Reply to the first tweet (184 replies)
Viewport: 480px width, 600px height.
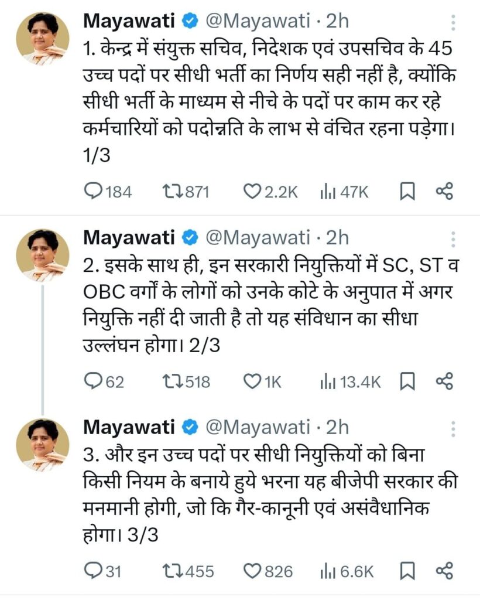pos(94,191)
